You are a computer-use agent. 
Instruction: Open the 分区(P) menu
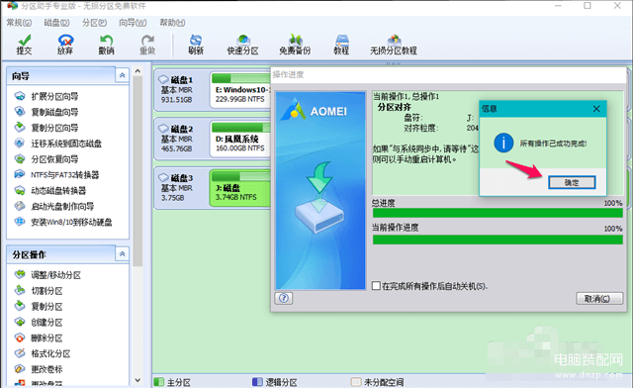click(95, 23)
